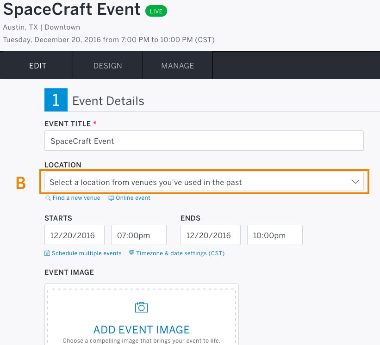Click the blue step 1 number badge
The width and height of the screenshot is (380, 345).
coord(56,100)
